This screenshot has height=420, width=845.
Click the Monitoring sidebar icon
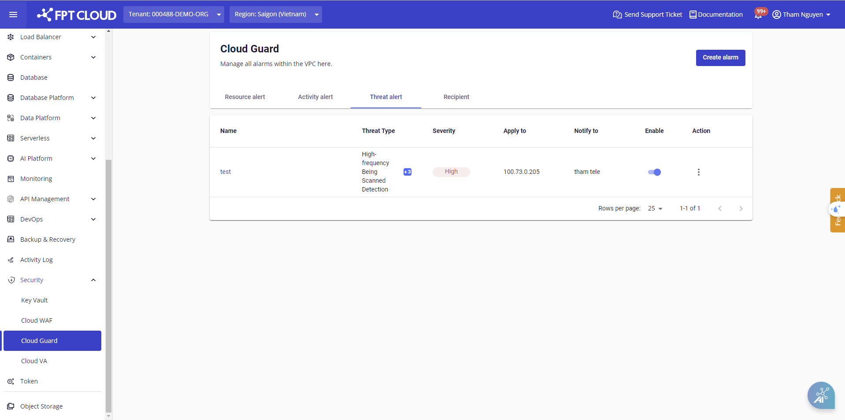click(11, 179)
